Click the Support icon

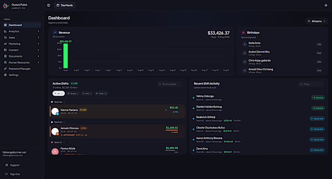point(7,165)
